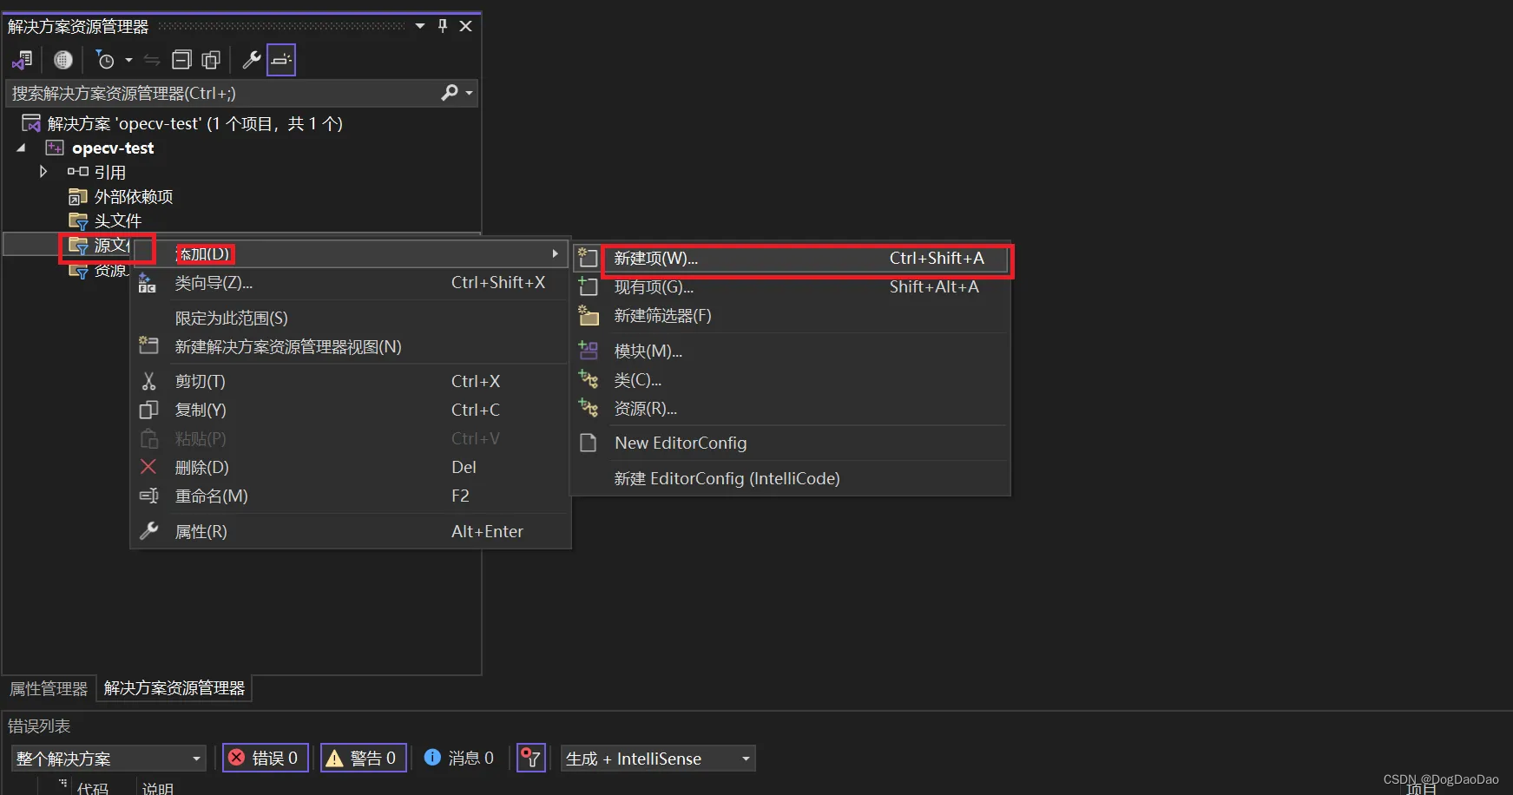Expand the 引用 references node

43,172
